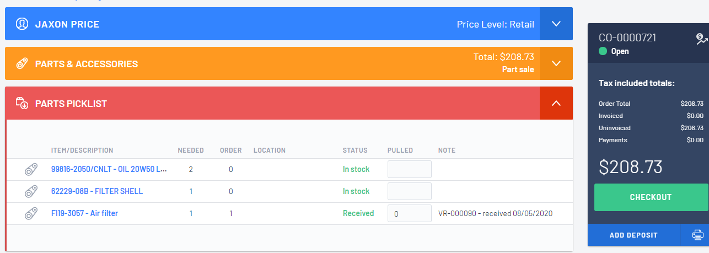Click the large $208.73 balance
The height and width of the screenshot is (253, 709).
tap(631, 167)
